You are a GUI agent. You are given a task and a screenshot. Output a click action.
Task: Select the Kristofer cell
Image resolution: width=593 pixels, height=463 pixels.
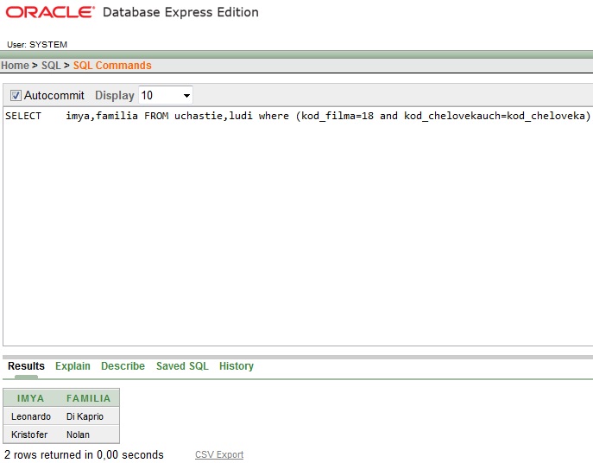pyautogui.click(x=29, y=434)
